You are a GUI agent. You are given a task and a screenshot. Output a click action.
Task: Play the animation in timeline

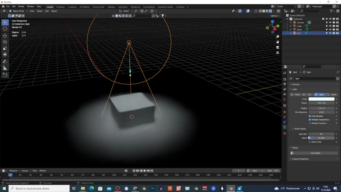(145, 171)
